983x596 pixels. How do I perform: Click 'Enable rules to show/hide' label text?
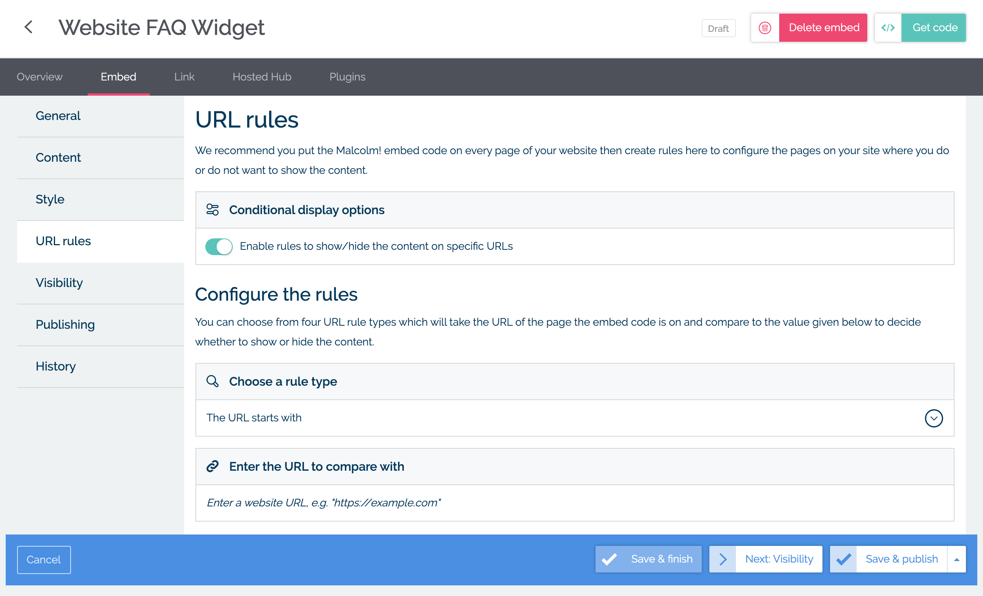pyautogui.click(x=376, y=246)
